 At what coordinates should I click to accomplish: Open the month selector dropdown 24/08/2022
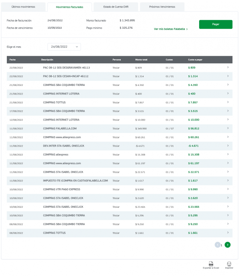click(x=64, y=47)
